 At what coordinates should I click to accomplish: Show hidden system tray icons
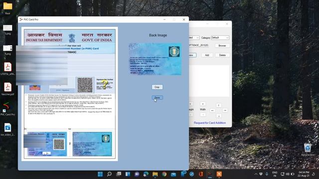click(x=256, y=174)
